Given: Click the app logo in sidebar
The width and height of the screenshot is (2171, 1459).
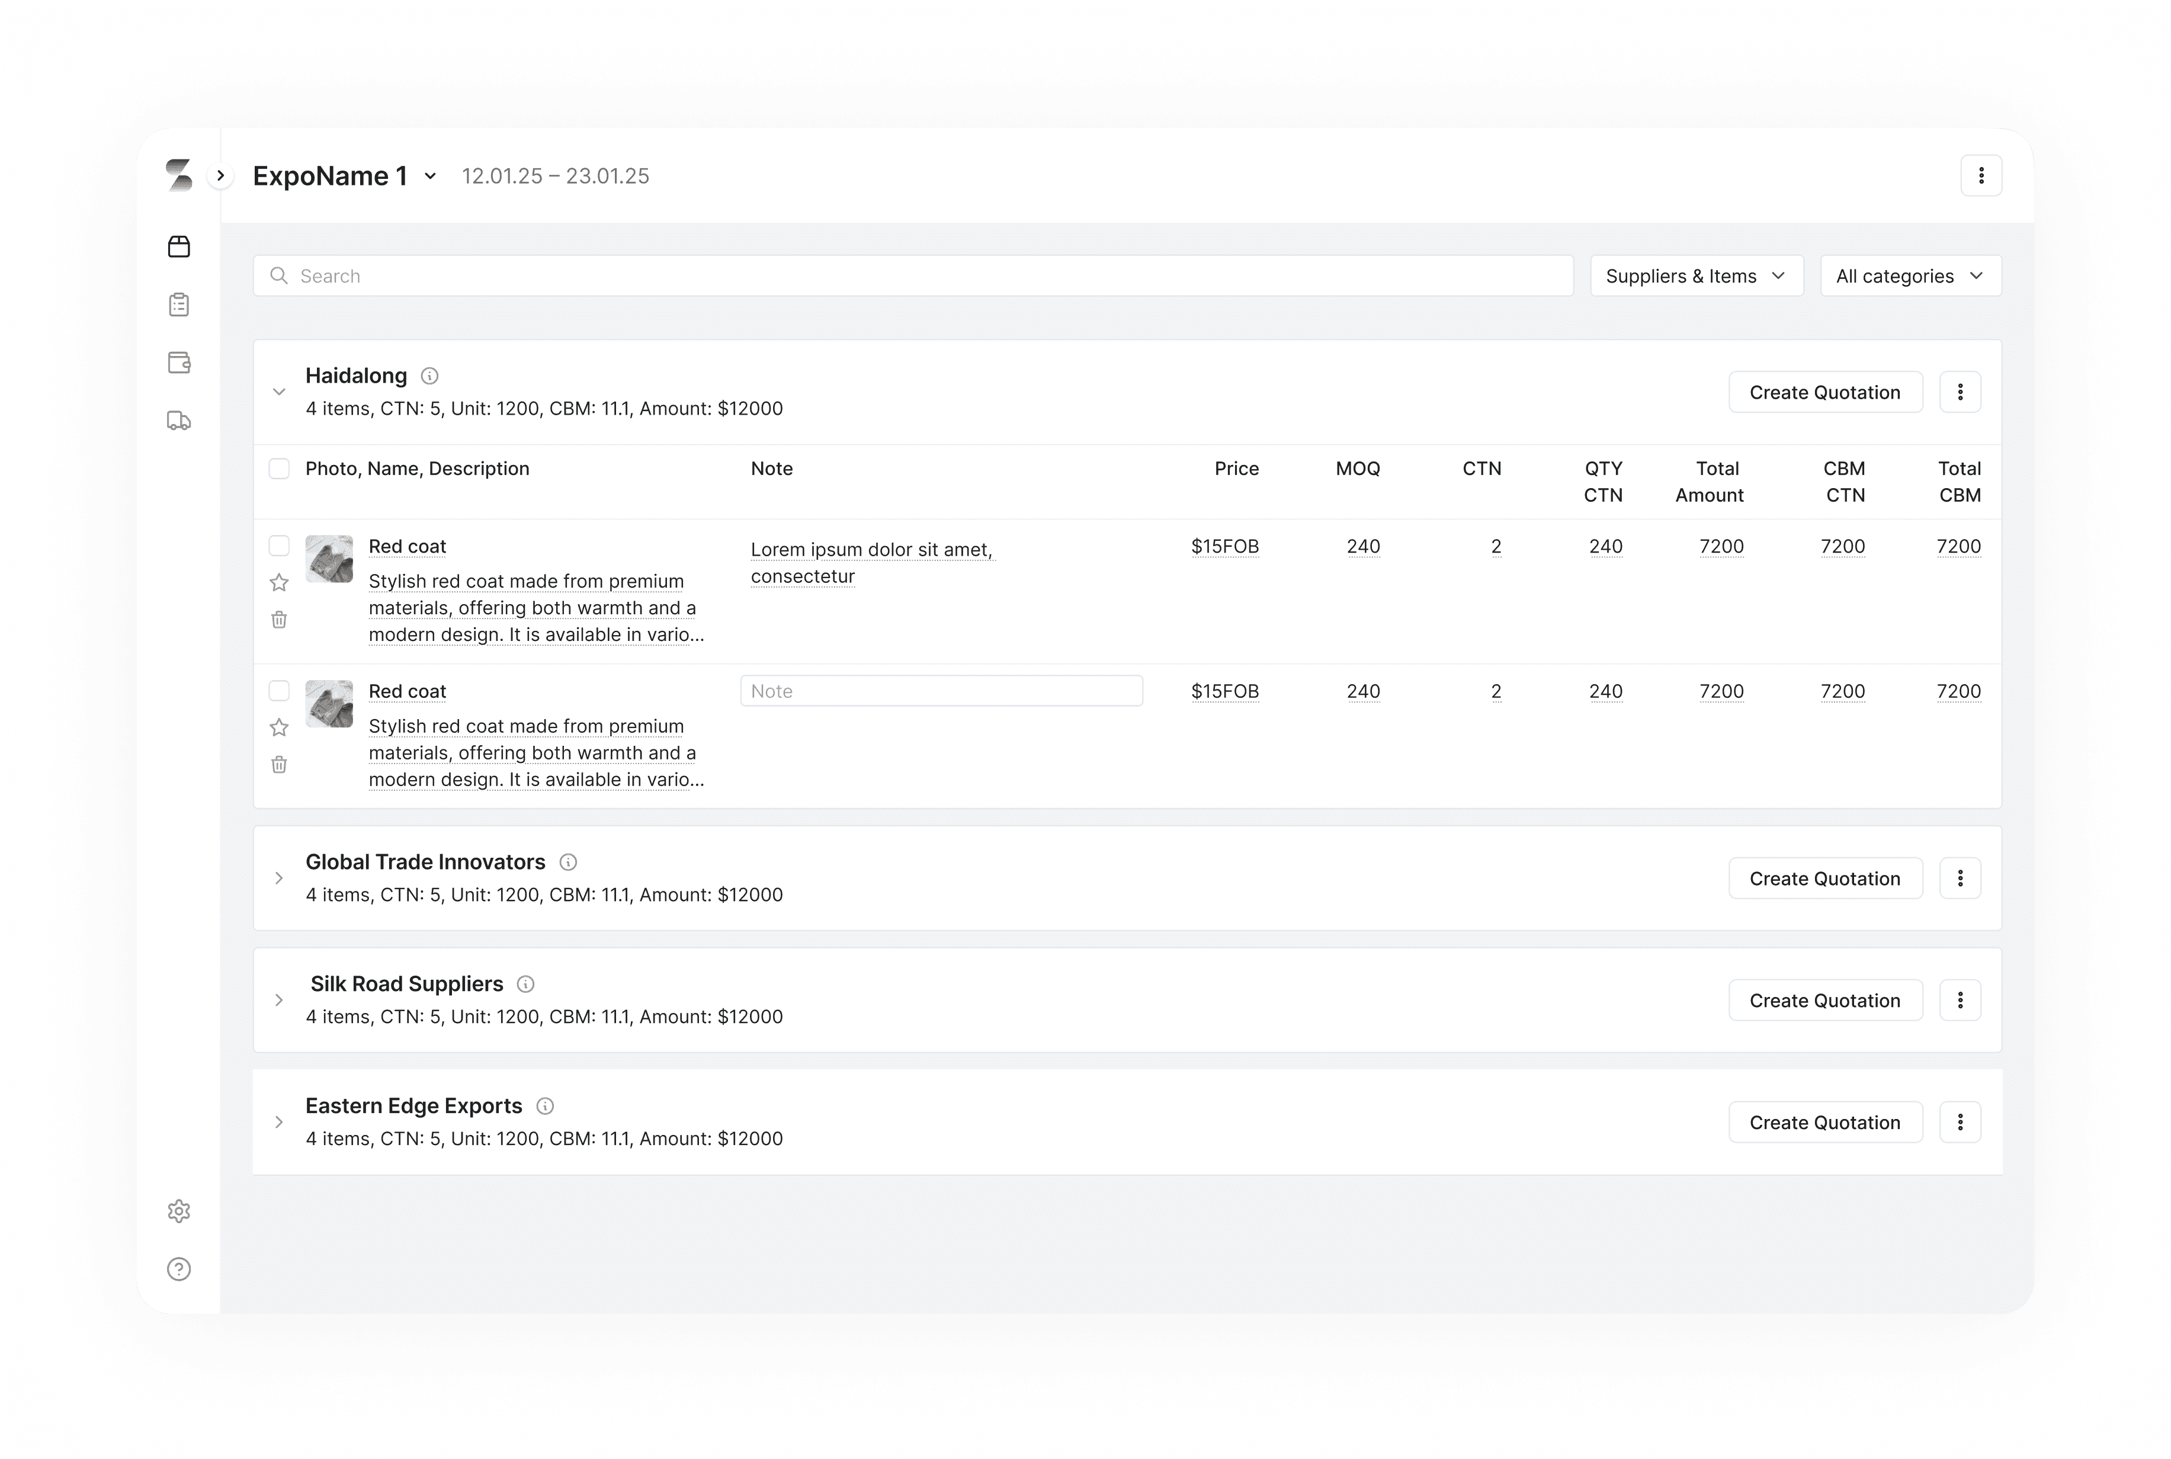Looking at the screenshot, I should coord(179,175).
